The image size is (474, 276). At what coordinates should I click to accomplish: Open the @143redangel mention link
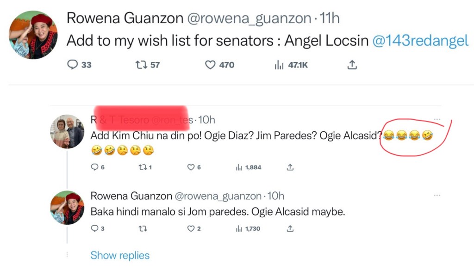[420, 41]
